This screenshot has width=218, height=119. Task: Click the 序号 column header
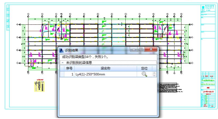coord(69,68)
